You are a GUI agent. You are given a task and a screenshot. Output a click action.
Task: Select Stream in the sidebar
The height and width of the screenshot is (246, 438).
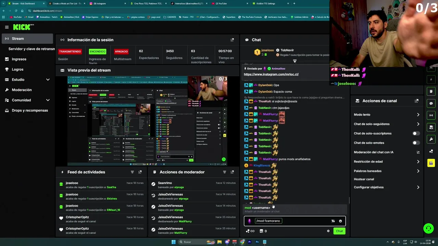[x=28, y=39]
